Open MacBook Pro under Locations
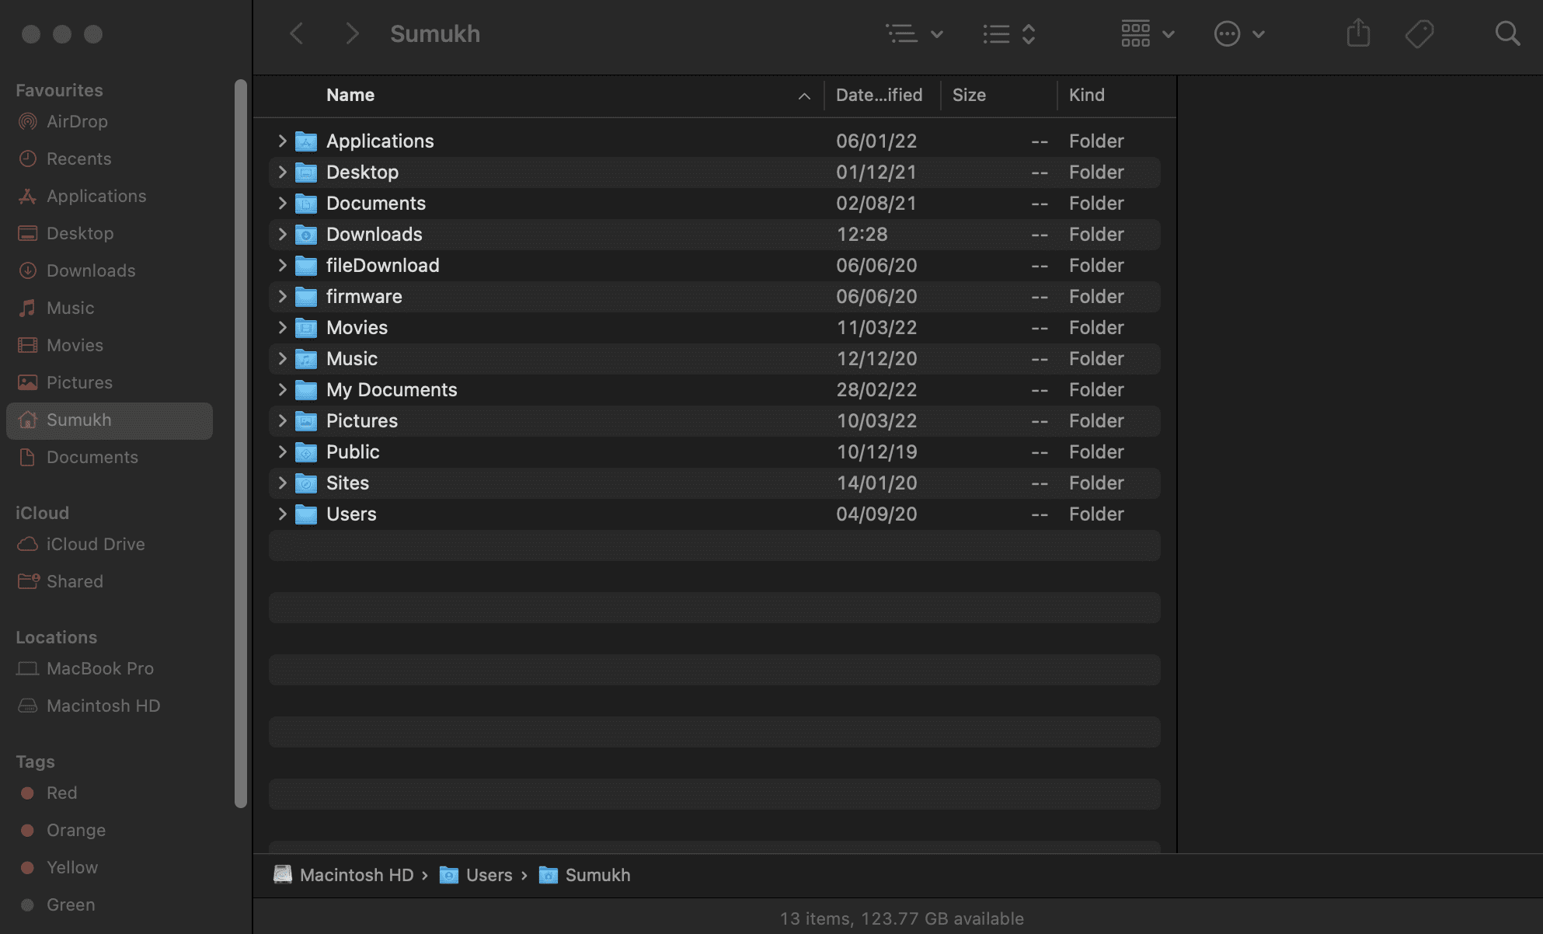The image size is (1543, 934). [x=110, y=668]
